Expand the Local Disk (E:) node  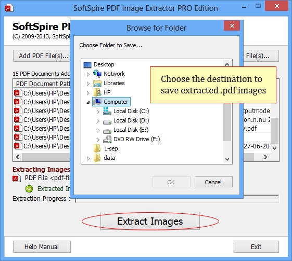point(98,130)
